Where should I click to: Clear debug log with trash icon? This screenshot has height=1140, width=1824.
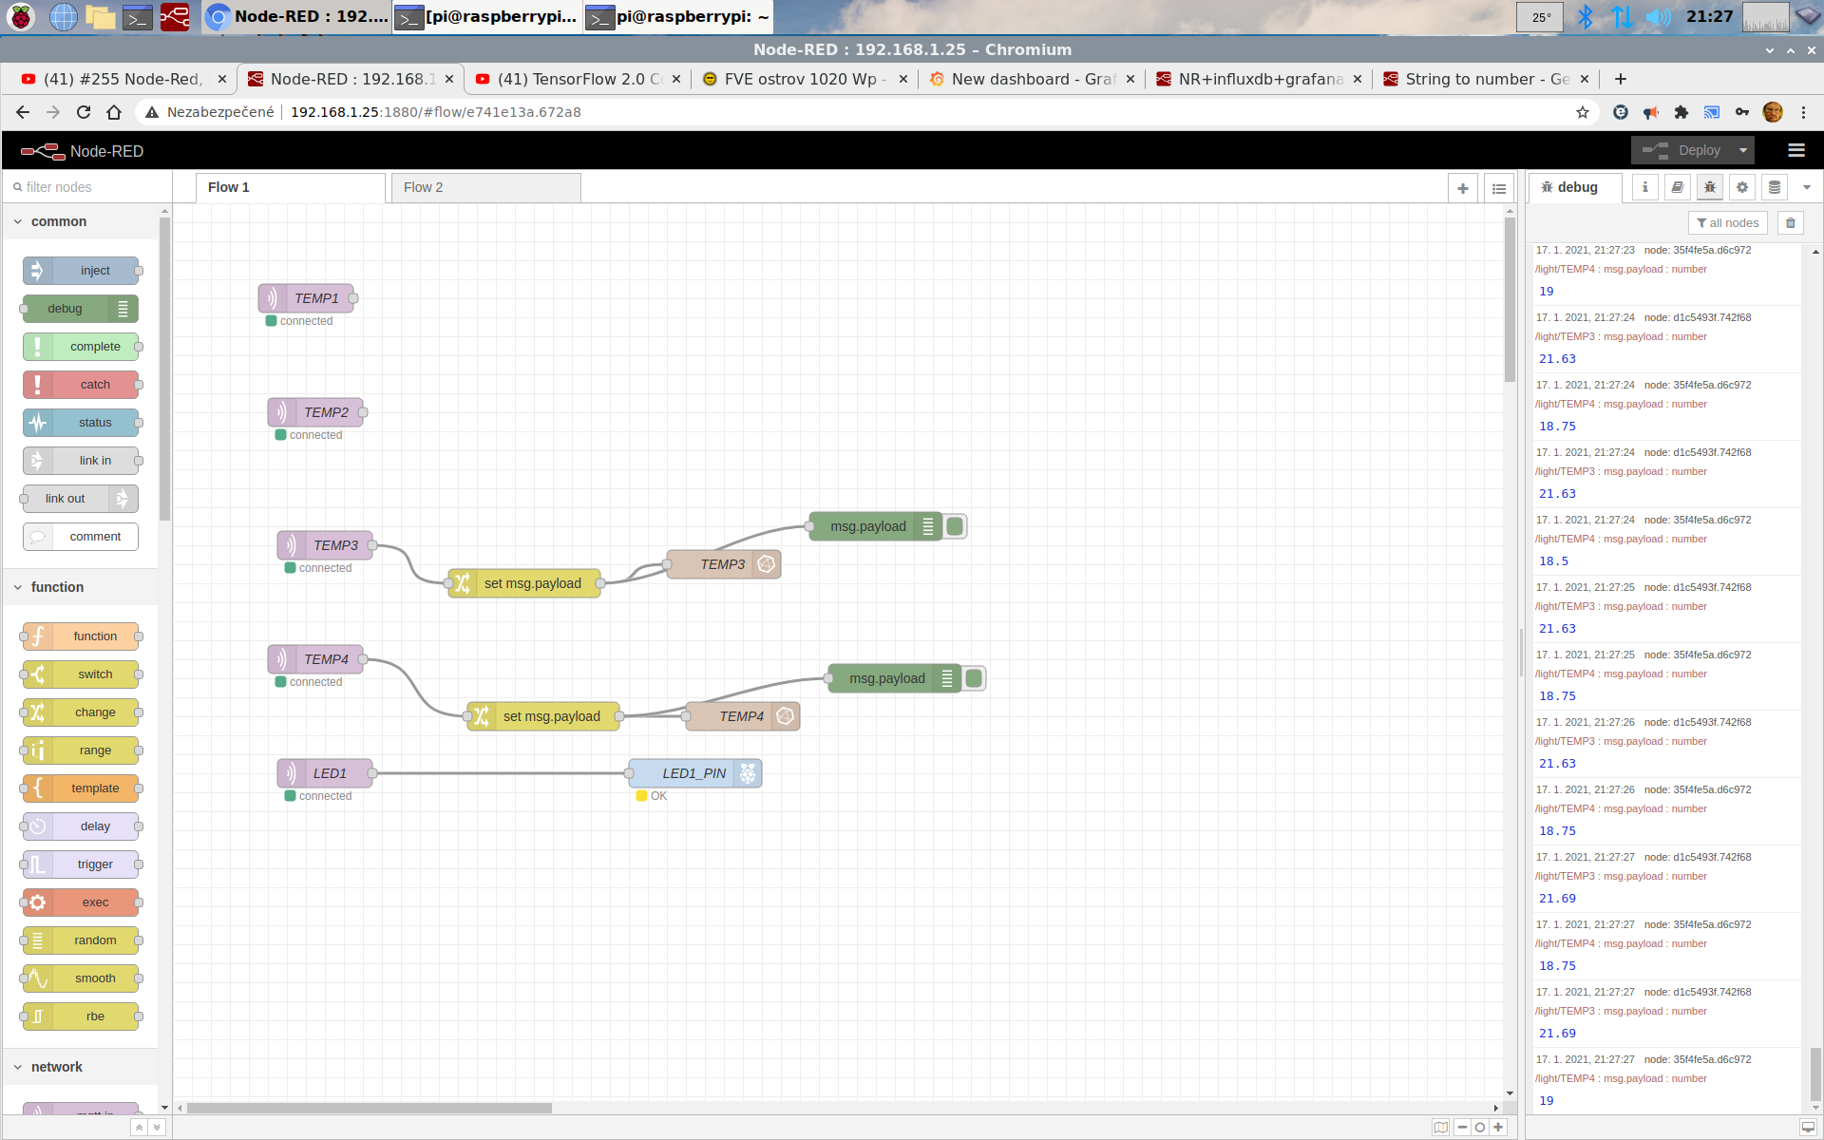(x=1791, y=223)
